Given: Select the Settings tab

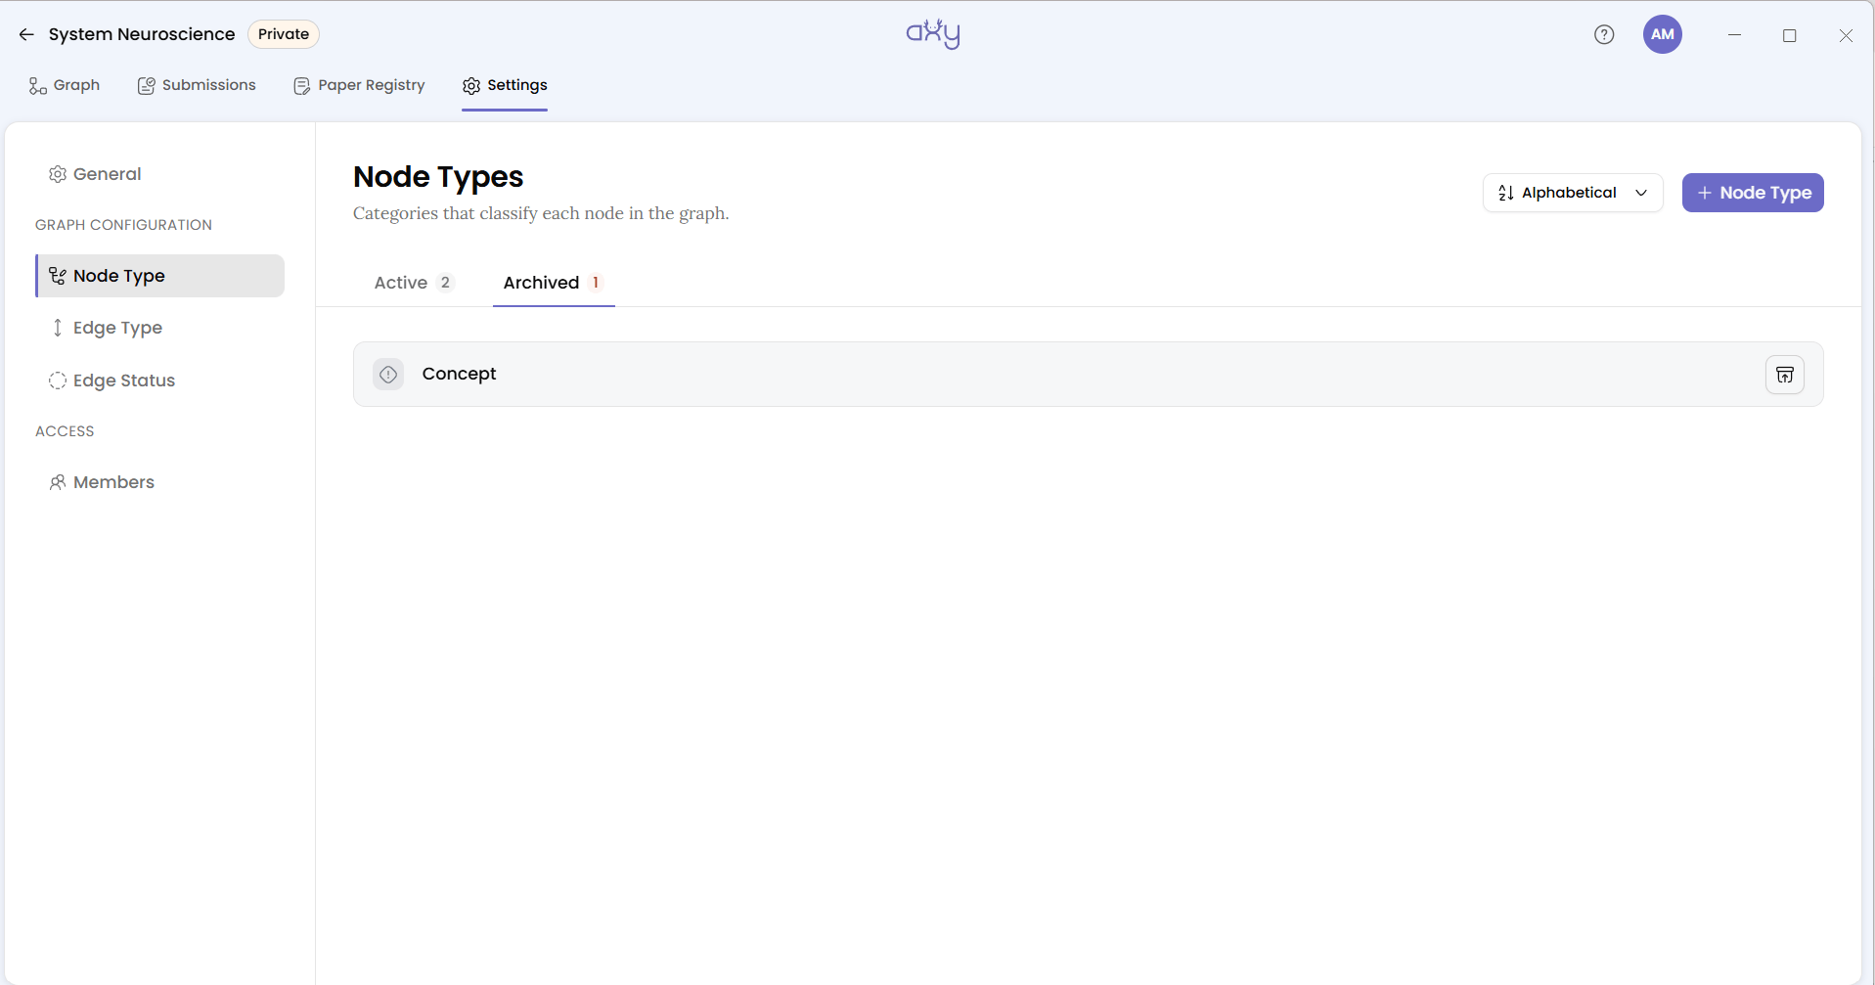Looking at the screenshot, I should click(x=505, y=85).
